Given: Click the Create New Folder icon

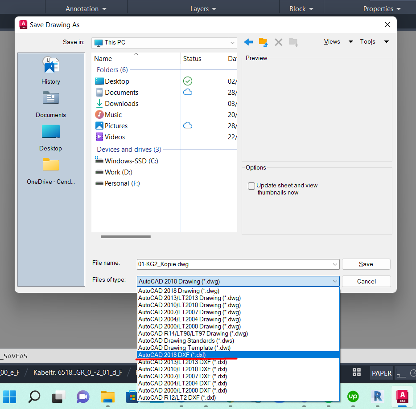Looking at the screenshot, I should click(x=293, y=42).
